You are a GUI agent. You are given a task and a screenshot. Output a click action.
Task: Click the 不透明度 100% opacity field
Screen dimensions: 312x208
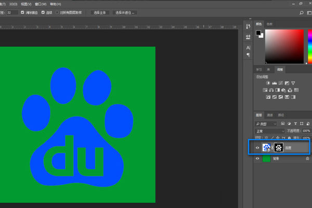306,131
